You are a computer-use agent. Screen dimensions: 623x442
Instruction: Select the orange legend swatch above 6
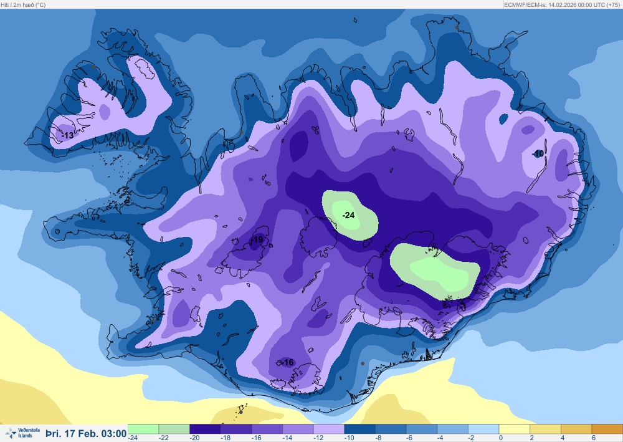pos(607,429)
